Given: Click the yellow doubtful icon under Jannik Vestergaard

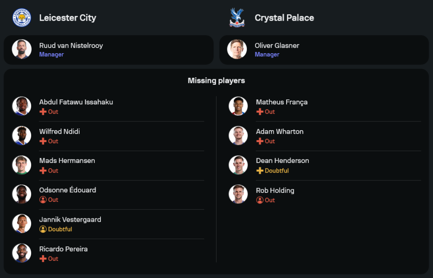Looking at the screenshot, I should pos(43,229).
